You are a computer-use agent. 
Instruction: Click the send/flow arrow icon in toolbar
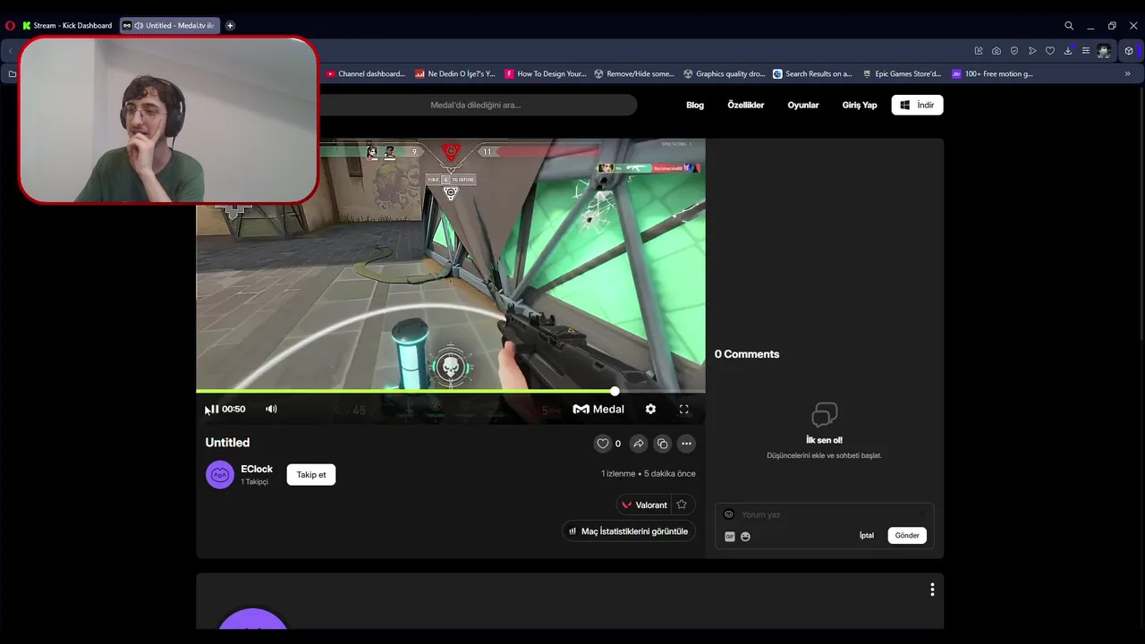(1032, 51)
